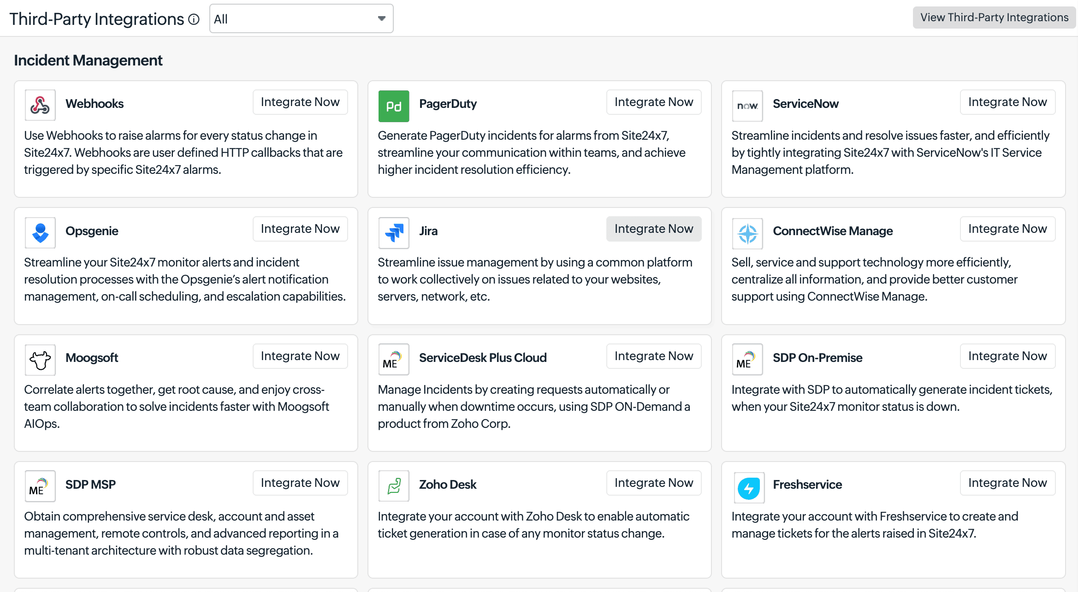
Task: Click the Zoho Desk card title
Action: [448, 485]
